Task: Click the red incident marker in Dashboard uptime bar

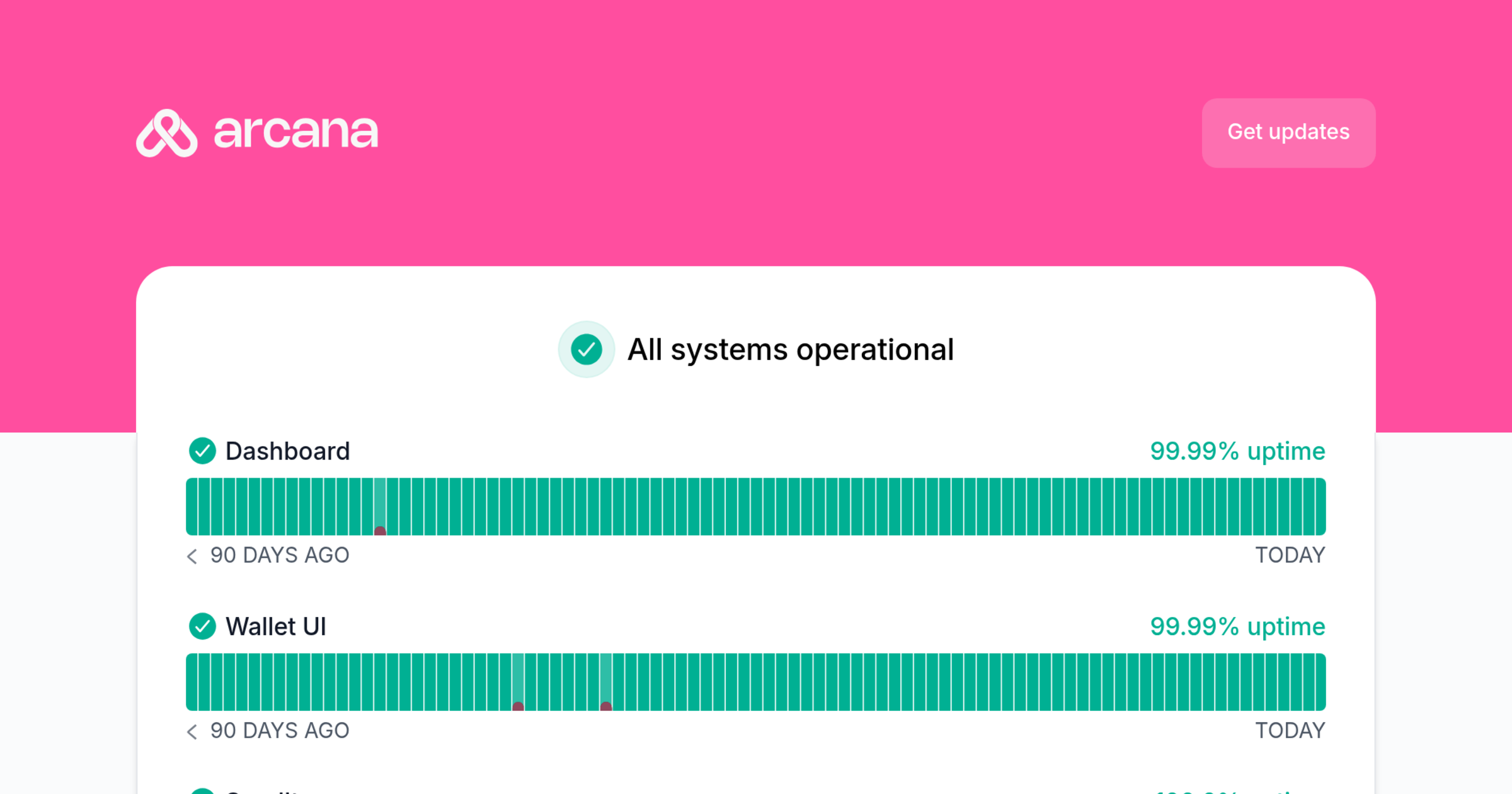Action: tap(380, 529)
